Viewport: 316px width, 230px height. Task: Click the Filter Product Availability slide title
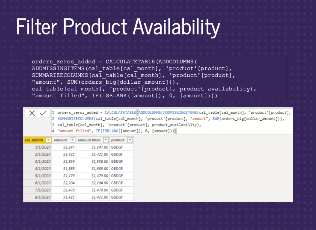118,27
